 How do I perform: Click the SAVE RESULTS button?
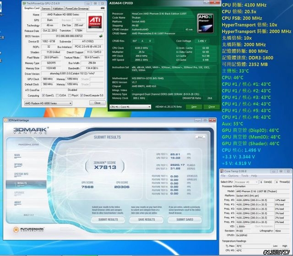coord(146,219)
